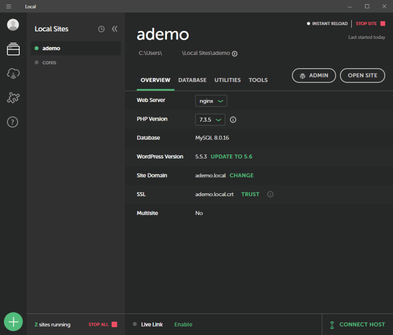The width and height of the screenshot is (393, 335).
Task: Show PHP version info icon
Action: pyautogui.click(x=233, y=120)
